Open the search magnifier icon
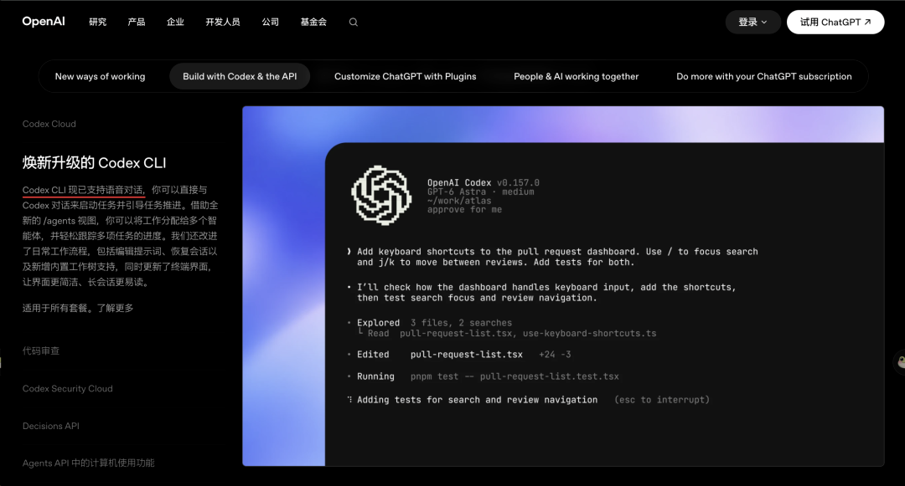This screenshot has width=905, height=486. [354, 22]
